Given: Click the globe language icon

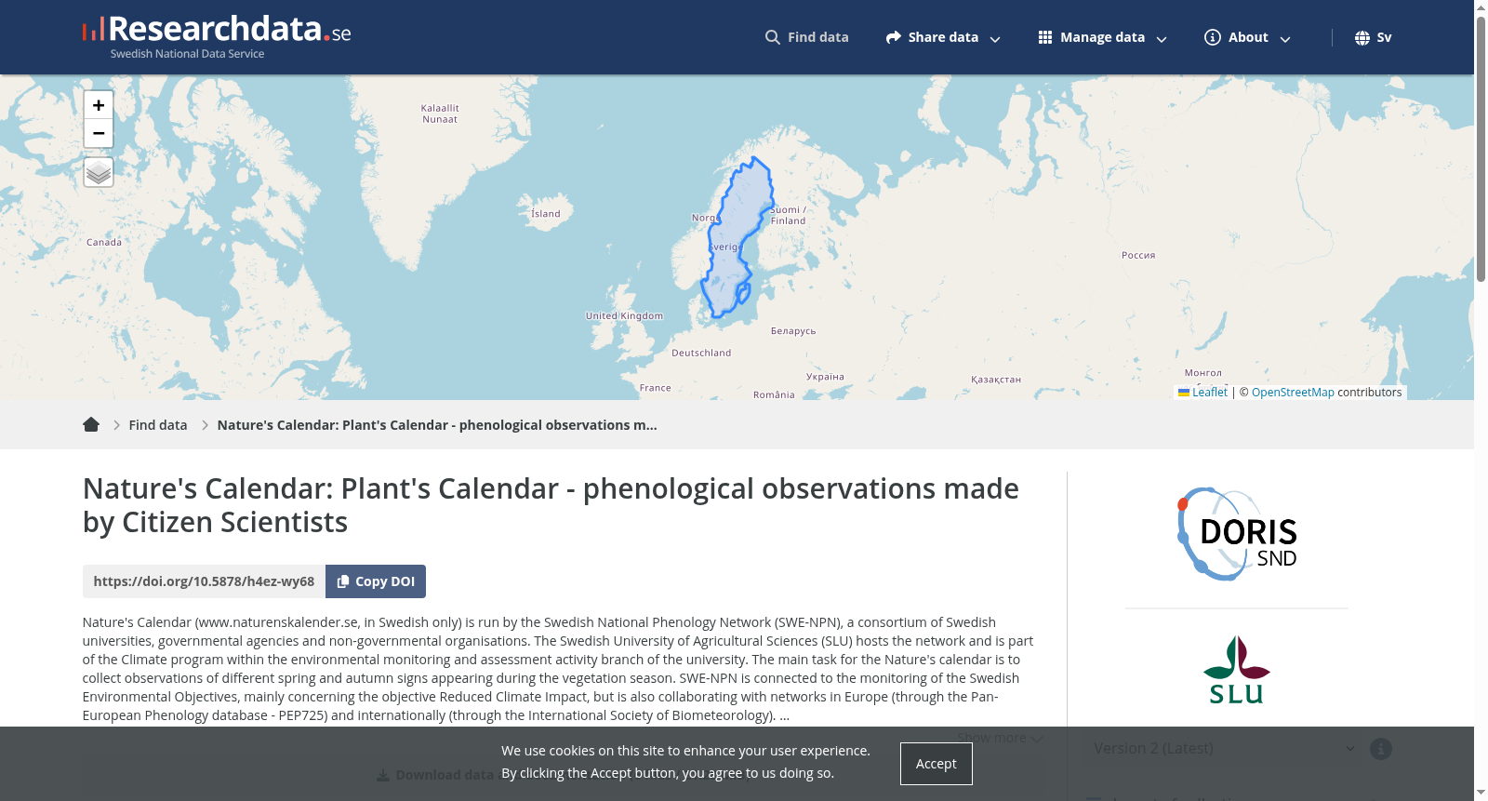Looking at the screenshot, I should point(1362,38).
